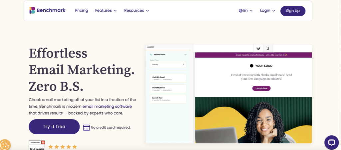Select the Build My Email option
Viewport: 341px width, 150px height.
[168, 89]
